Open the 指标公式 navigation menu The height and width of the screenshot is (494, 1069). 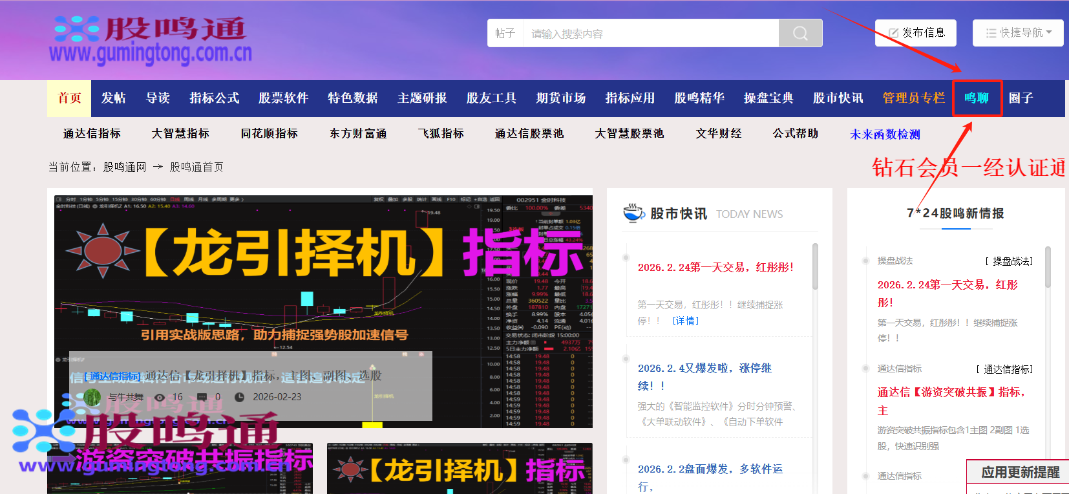215,98
